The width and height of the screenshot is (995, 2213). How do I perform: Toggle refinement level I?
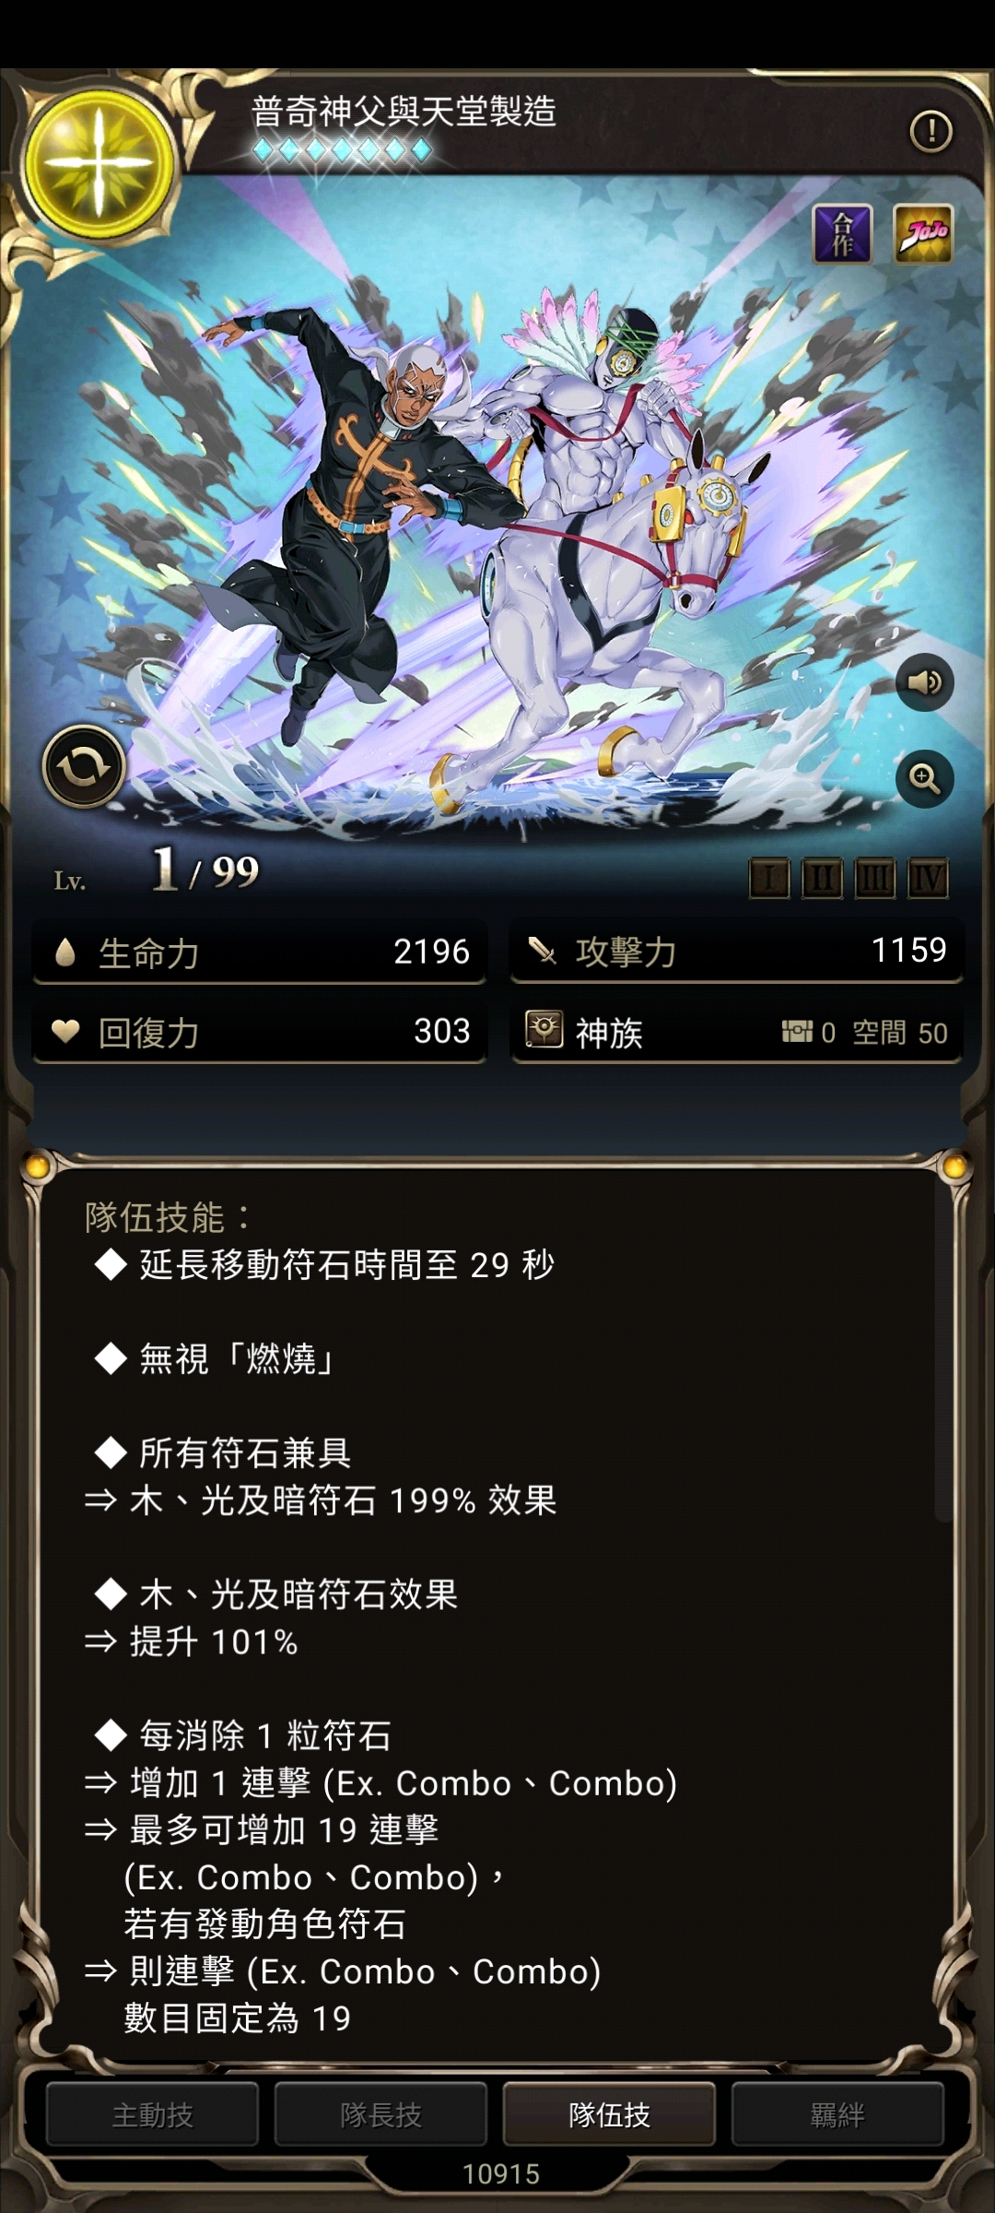point(769,879)
